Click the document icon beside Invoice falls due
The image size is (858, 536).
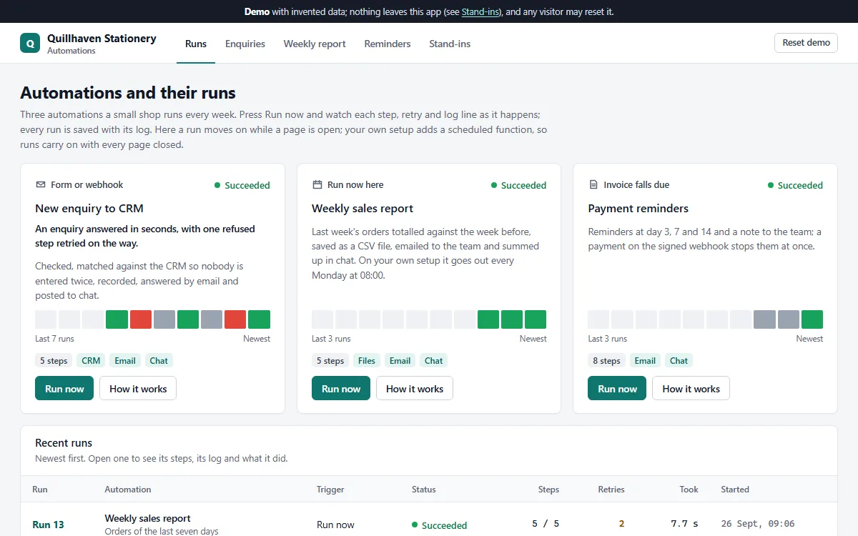pyautogui.click(x=593, y=184)
